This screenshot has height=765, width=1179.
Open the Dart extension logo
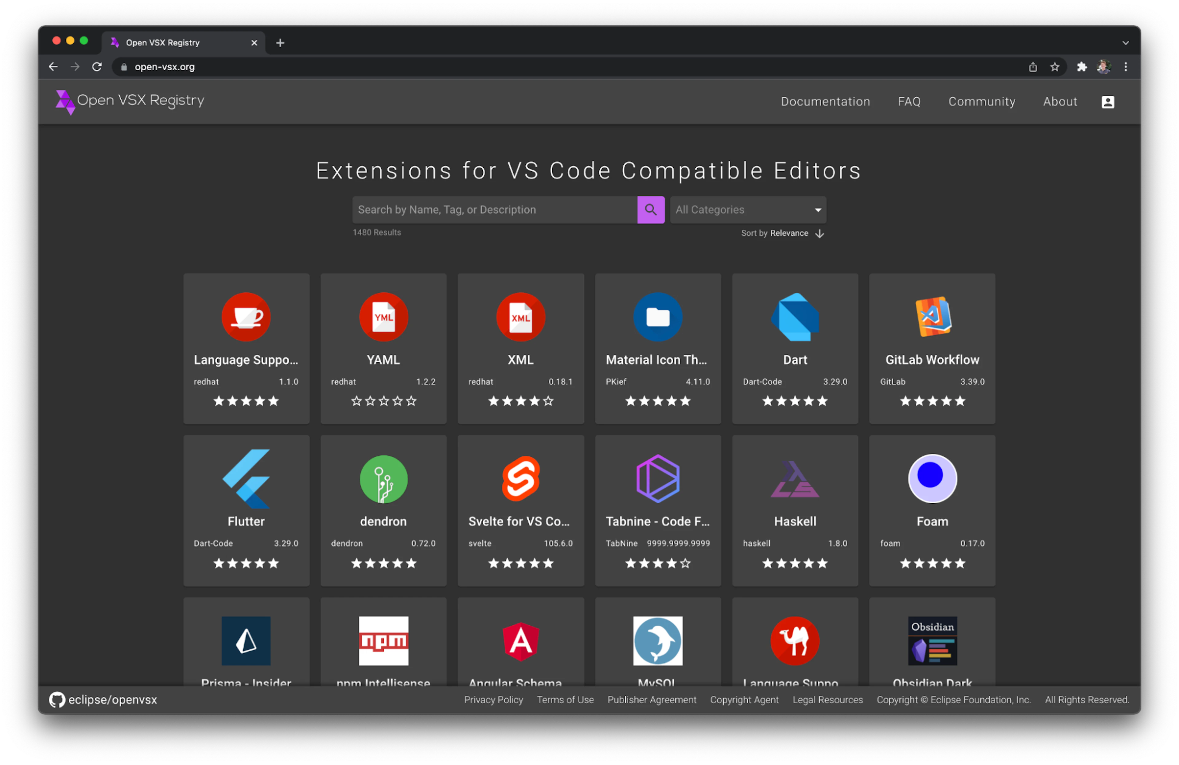coord(795,317)
